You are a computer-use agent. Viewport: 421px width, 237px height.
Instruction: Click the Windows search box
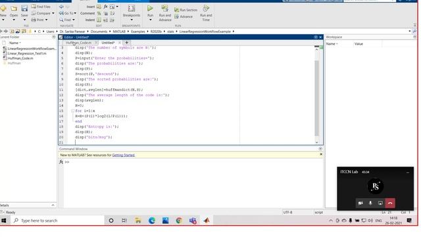[57, 221]
